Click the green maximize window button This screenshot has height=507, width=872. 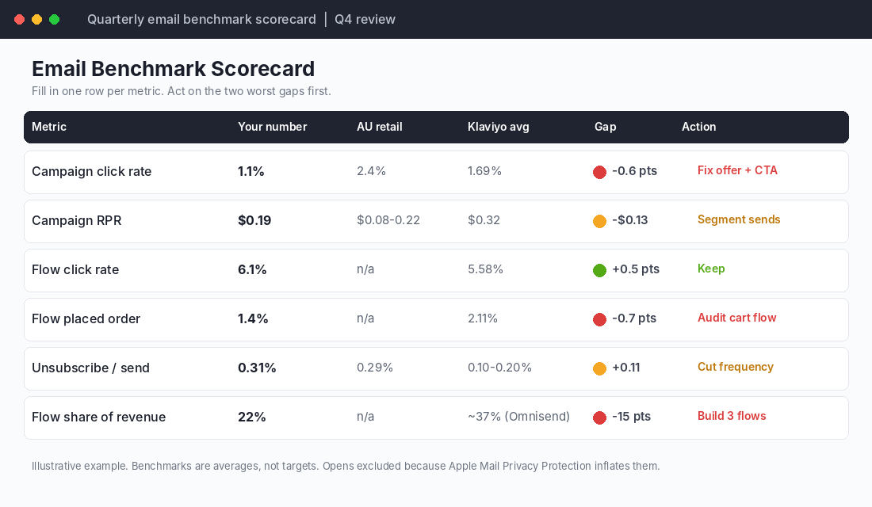55,20
